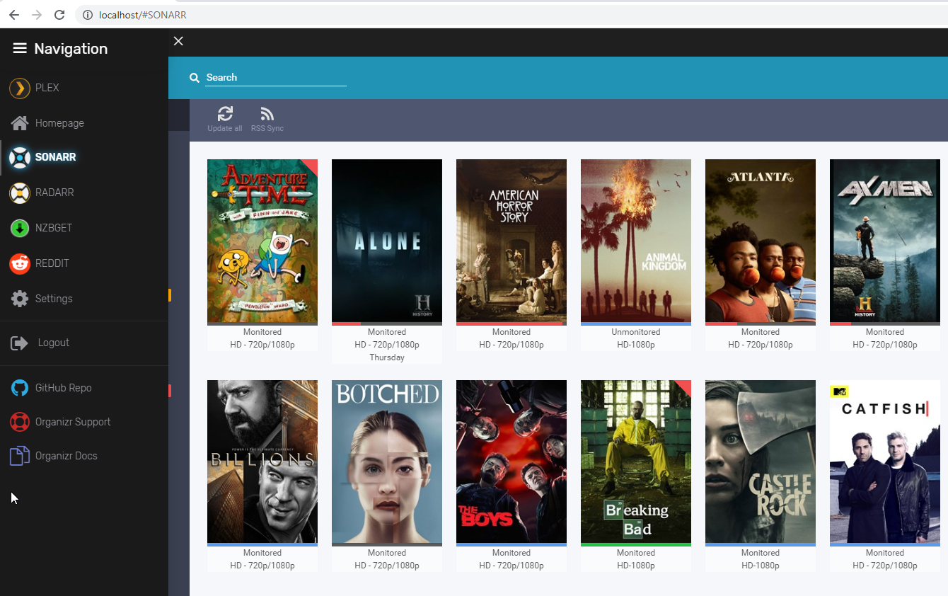Open the Catfish series poster
The width and height of the screenshot is (948, 596).
(x=885, y=462)
